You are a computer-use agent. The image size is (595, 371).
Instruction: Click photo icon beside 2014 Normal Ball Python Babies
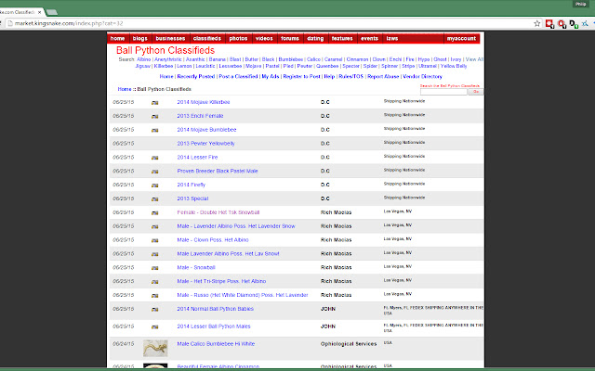click(x=155, y=308)
